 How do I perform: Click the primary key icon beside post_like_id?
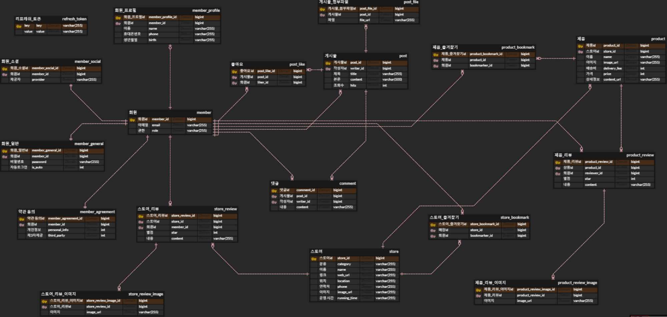tap(234, 71)
